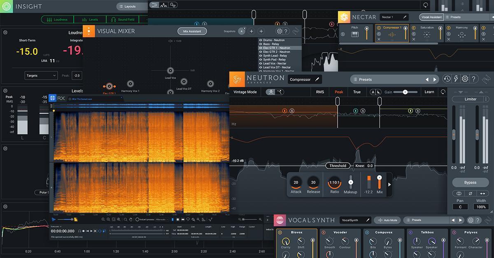Toggle visibility of Drums - Neutron track
Image resolution: width=494 pixels, height=258 pixels.
click(x=260, y=40)
